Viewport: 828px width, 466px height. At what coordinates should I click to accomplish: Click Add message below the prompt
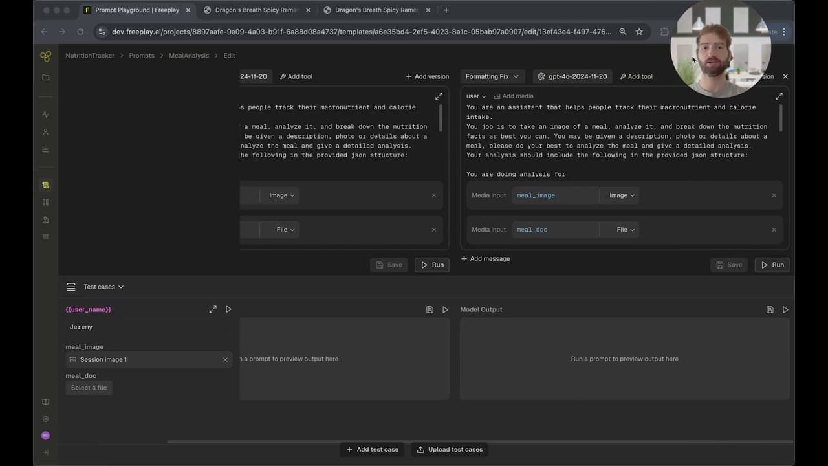point(485,258)
